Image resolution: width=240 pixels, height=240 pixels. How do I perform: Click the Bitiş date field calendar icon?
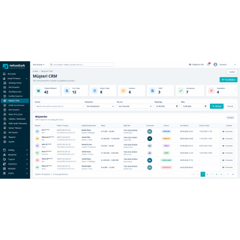205,106
